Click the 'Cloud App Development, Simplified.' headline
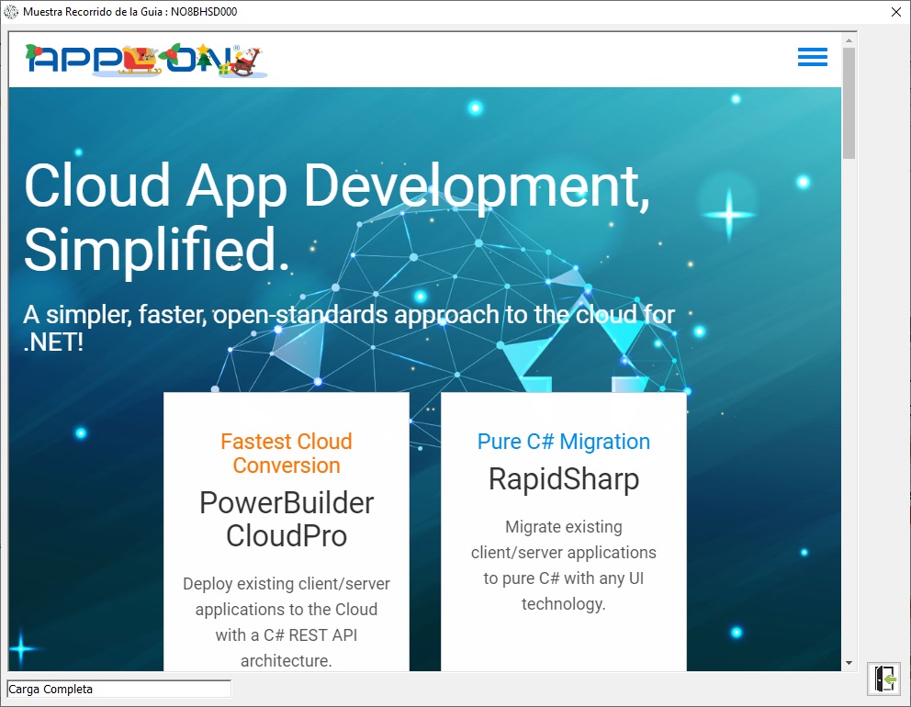 (336, 217)
